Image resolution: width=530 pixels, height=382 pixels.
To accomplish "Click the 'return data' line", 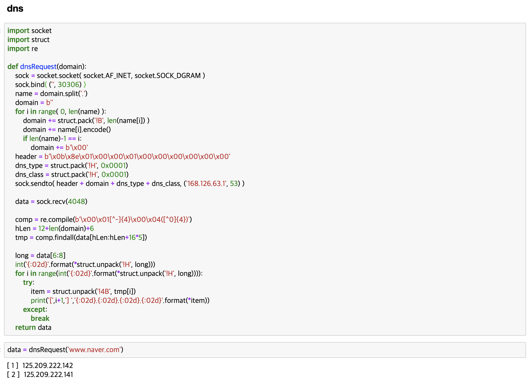I will pos(33,328).
